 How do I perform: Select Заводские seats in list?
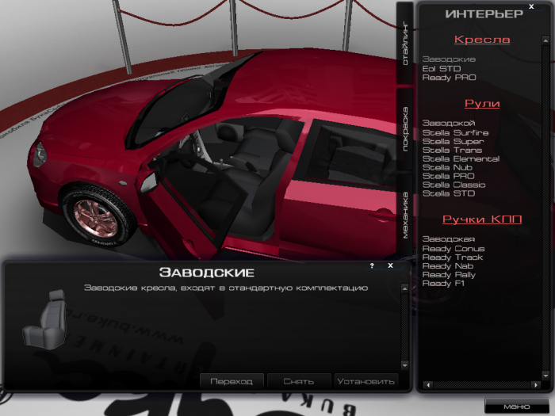[449, 59]
